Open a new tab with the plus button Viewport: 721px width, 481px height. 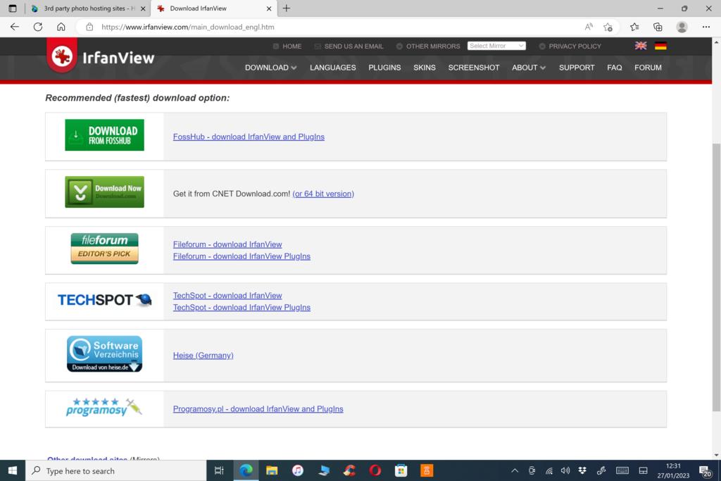pyautogui.click(x=286, y=8)
